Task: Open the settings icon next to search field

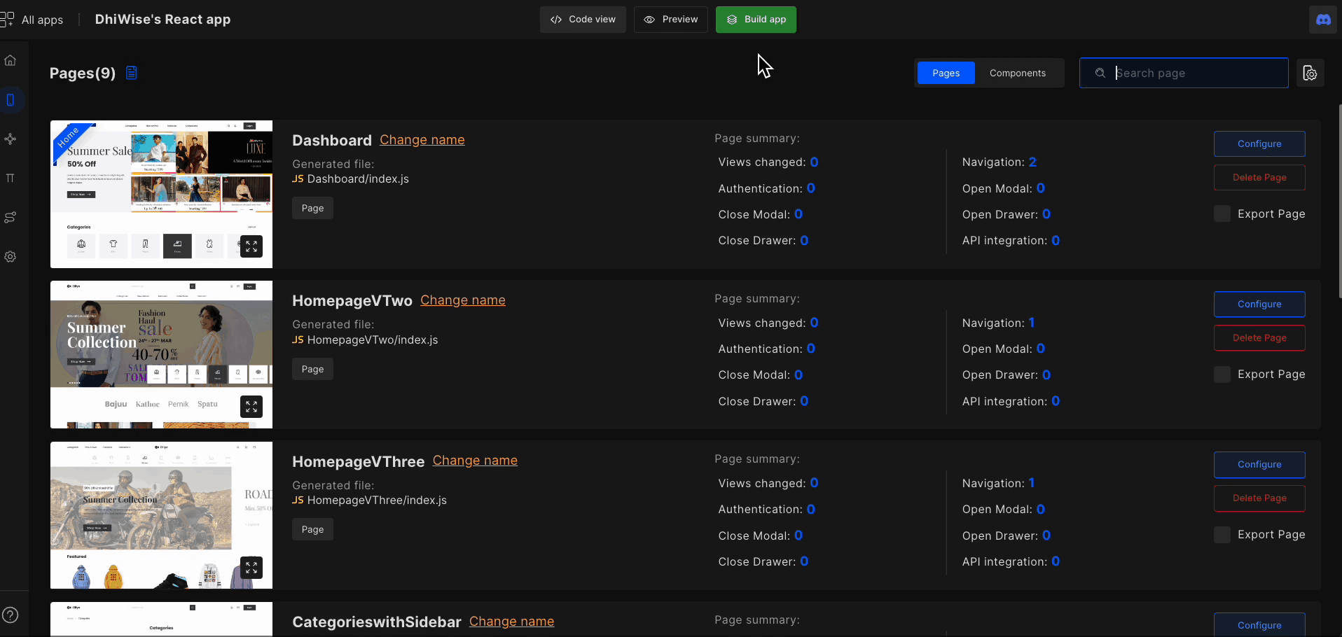Action: click(1310, 73)
